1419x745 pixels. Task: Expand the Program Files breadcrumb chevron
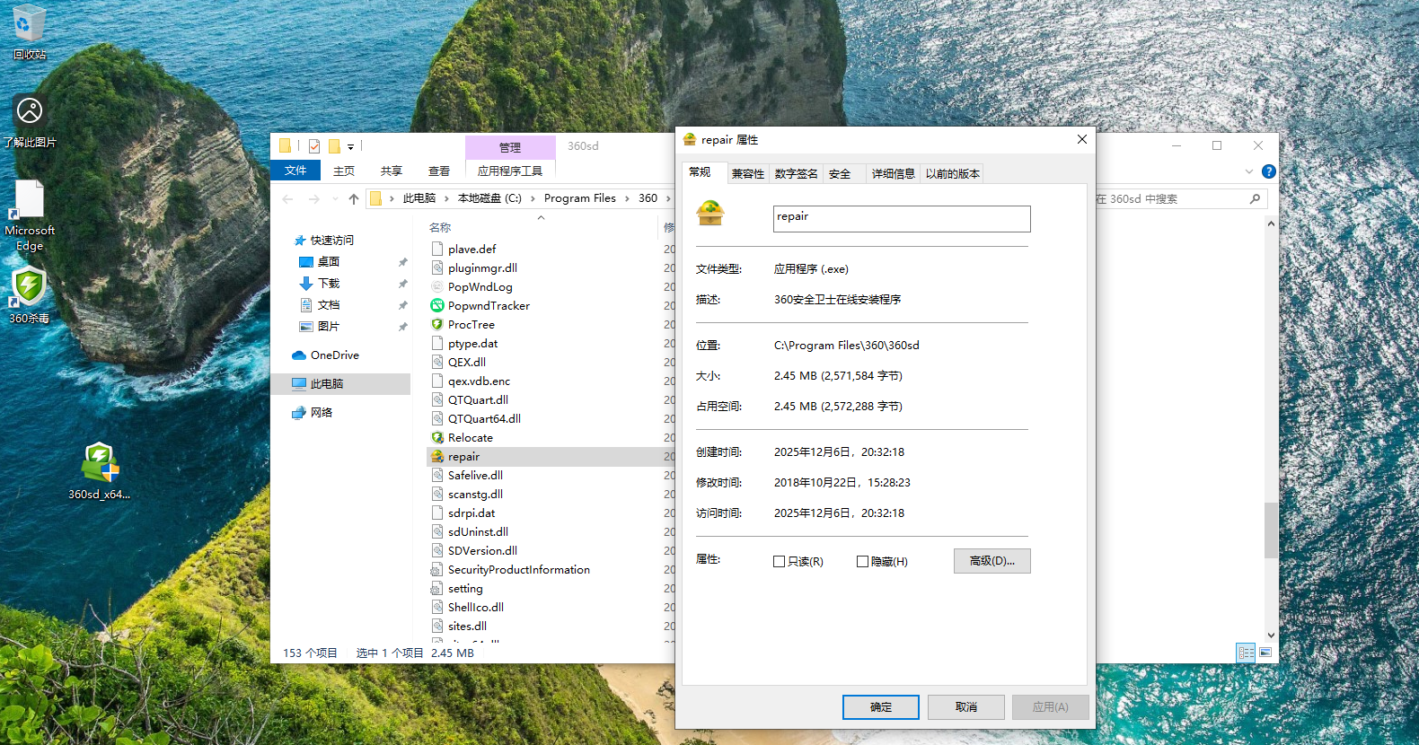coord(627,199)
